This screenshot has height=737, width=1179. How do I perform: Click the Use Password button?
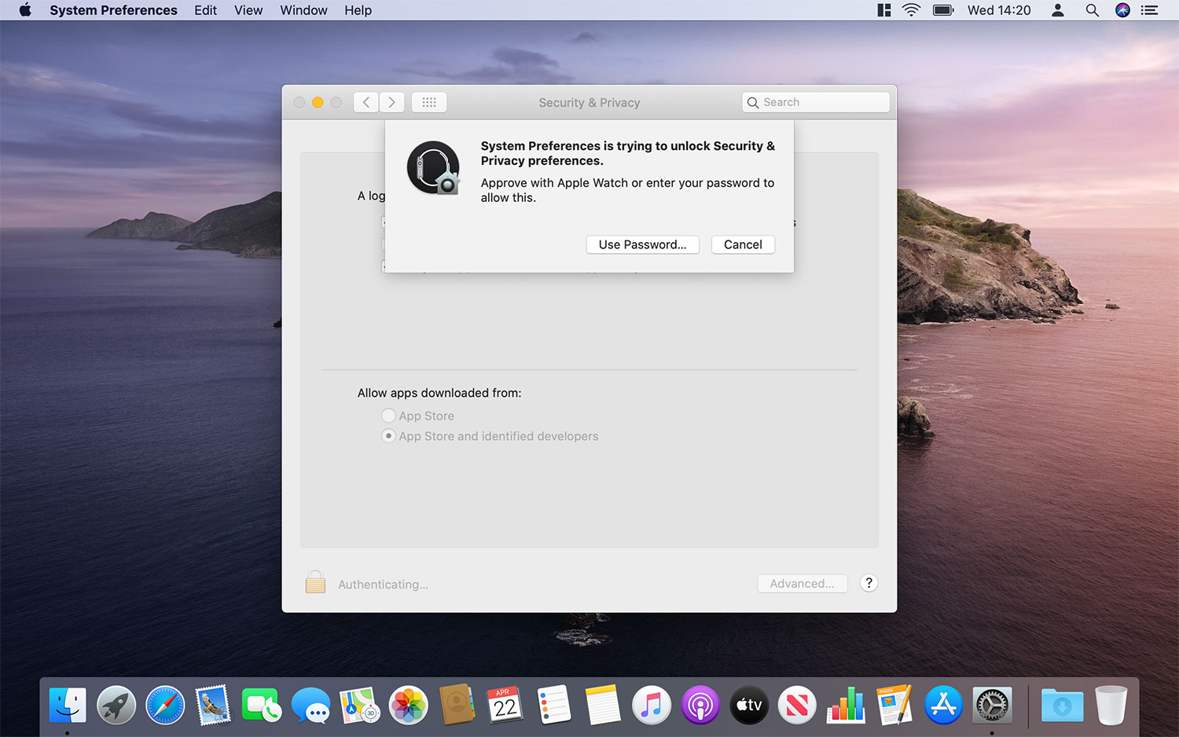(642, 244)
